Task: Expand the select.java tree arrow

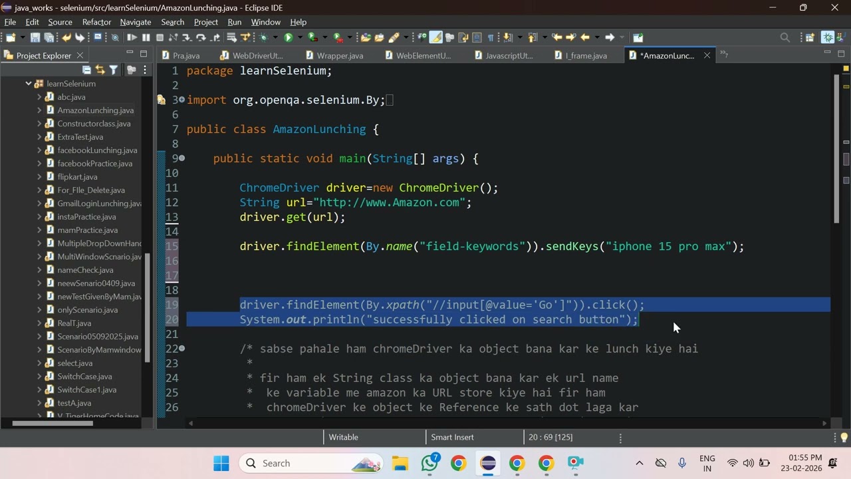Action: tap(39, 363)
